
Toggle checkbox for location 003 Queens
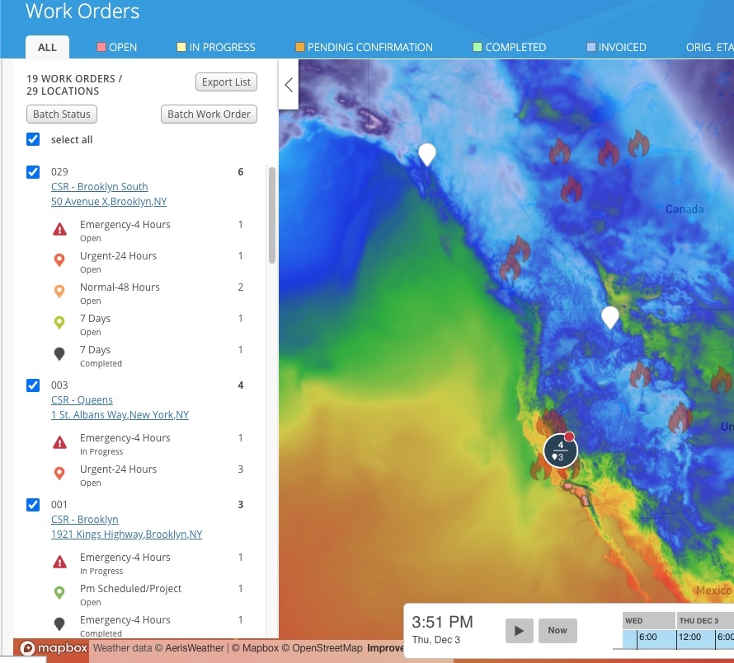(33, 385)
